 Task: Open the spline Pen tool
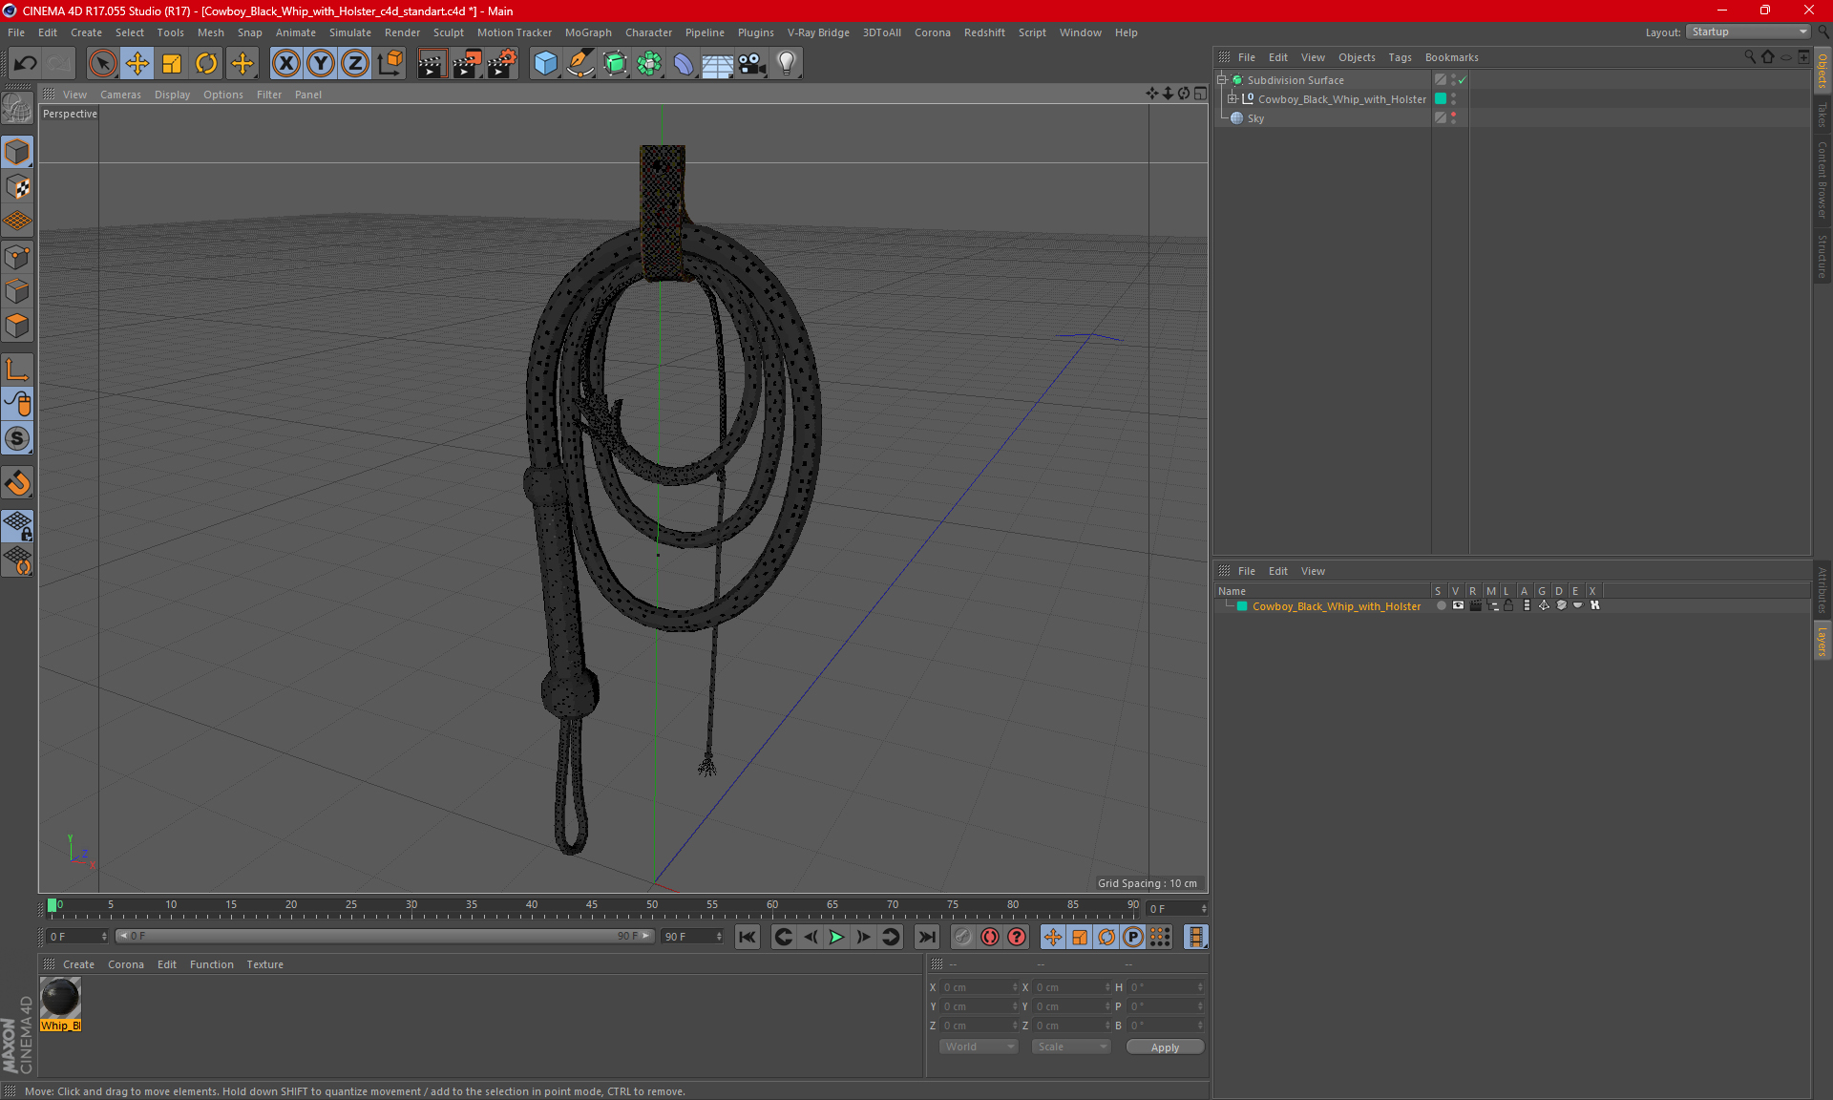coord(579,64)
